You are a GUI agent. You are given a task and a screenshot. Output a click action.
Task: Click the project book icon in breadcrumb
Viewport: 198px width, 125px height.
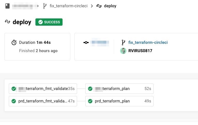click(7, 6)
